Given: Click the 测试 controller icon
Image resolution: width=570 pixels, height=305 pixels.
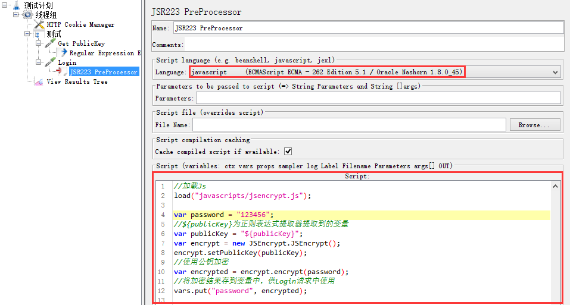Looking at the screenshot, I should [38, 34].
